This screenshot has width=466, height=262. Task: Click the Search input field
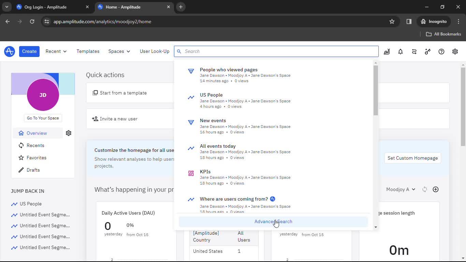[276, 52]
